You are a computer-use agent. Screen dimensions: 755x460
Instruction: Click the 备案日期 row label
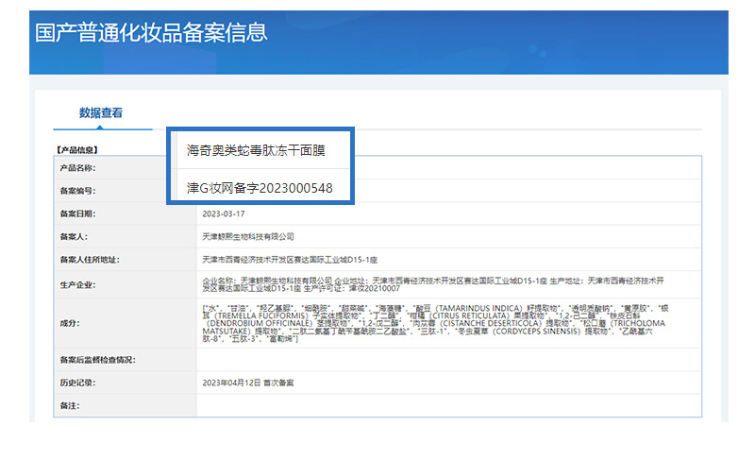(77, 213)
